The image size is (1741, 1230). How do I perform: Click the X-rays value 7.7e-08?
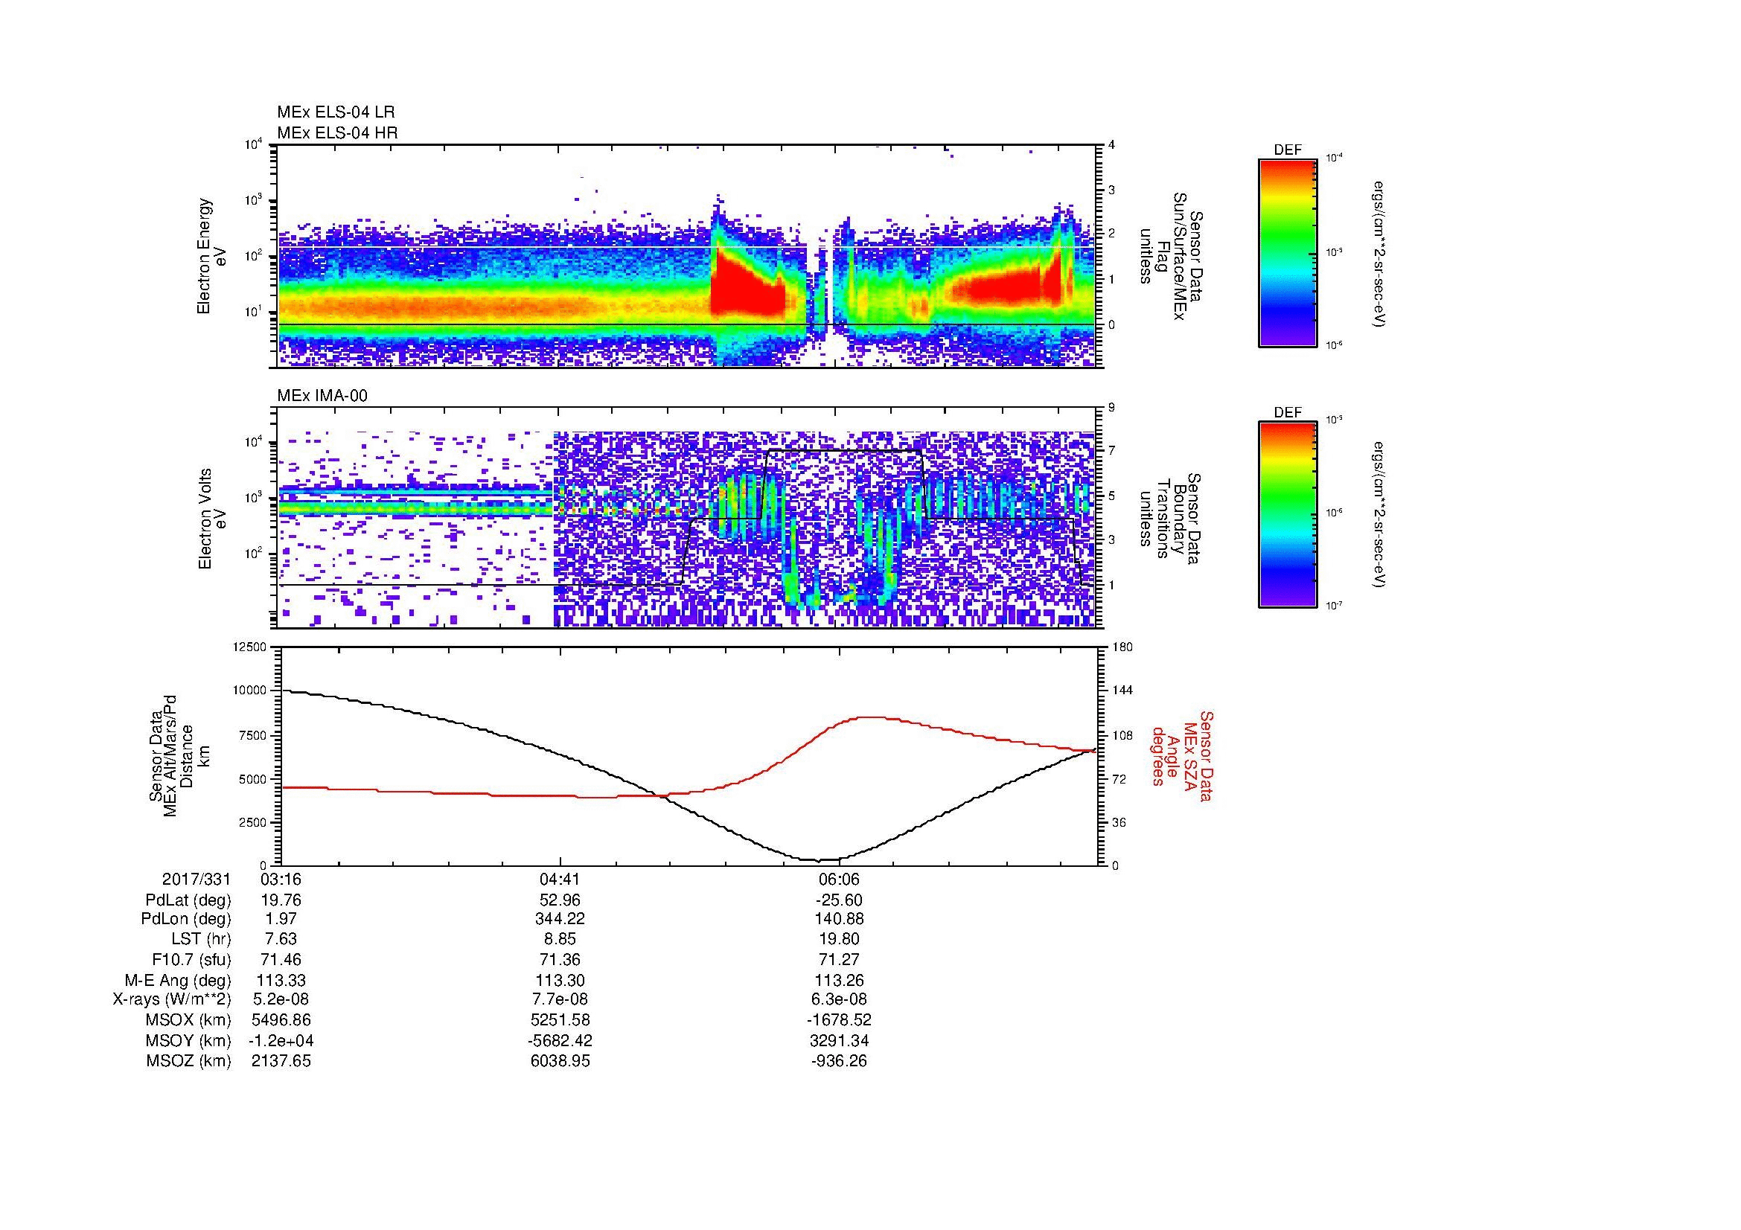(x=560, y=999)
